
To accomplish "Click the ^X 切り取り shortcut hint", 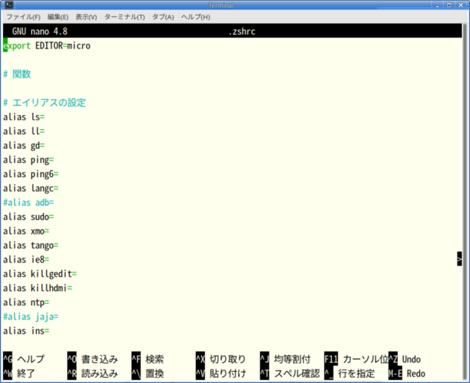I will coord(221,359).
